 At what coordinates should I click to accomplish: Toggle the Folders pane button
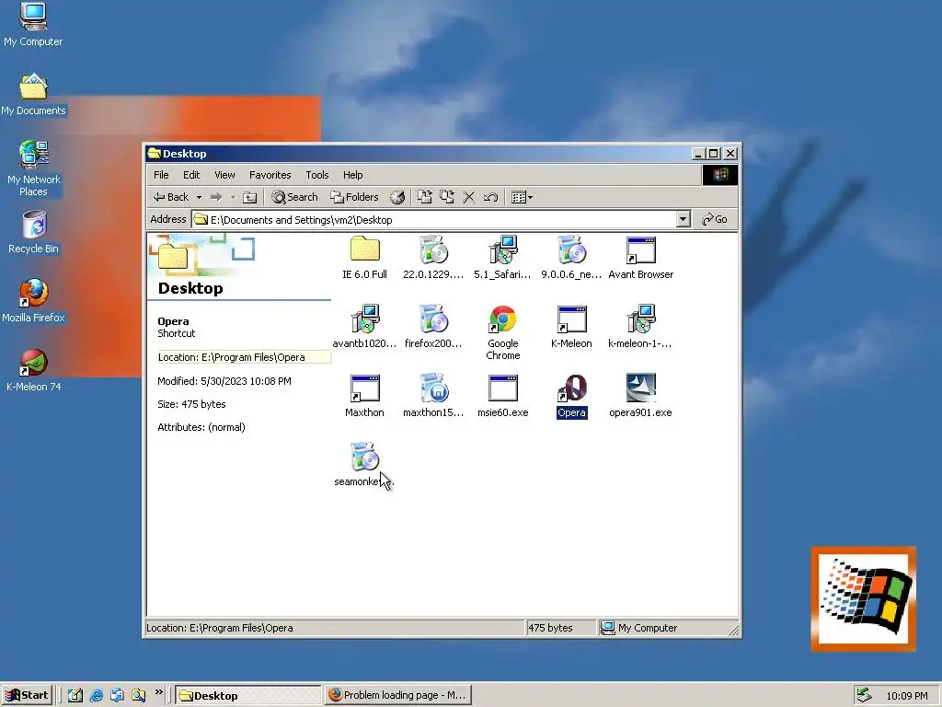point(354,197)
